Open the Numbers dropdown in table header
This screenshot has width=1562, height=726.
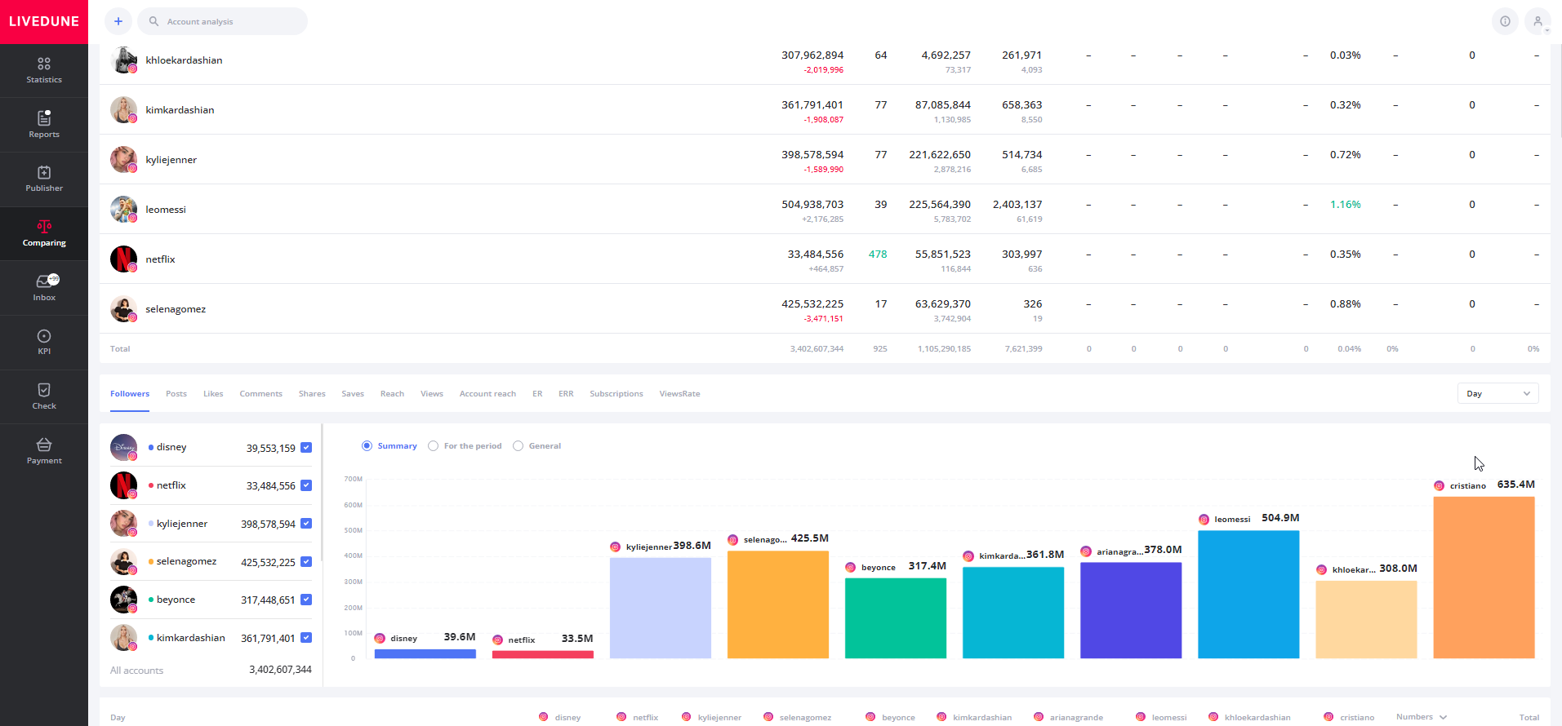[x=1421, y=717]
